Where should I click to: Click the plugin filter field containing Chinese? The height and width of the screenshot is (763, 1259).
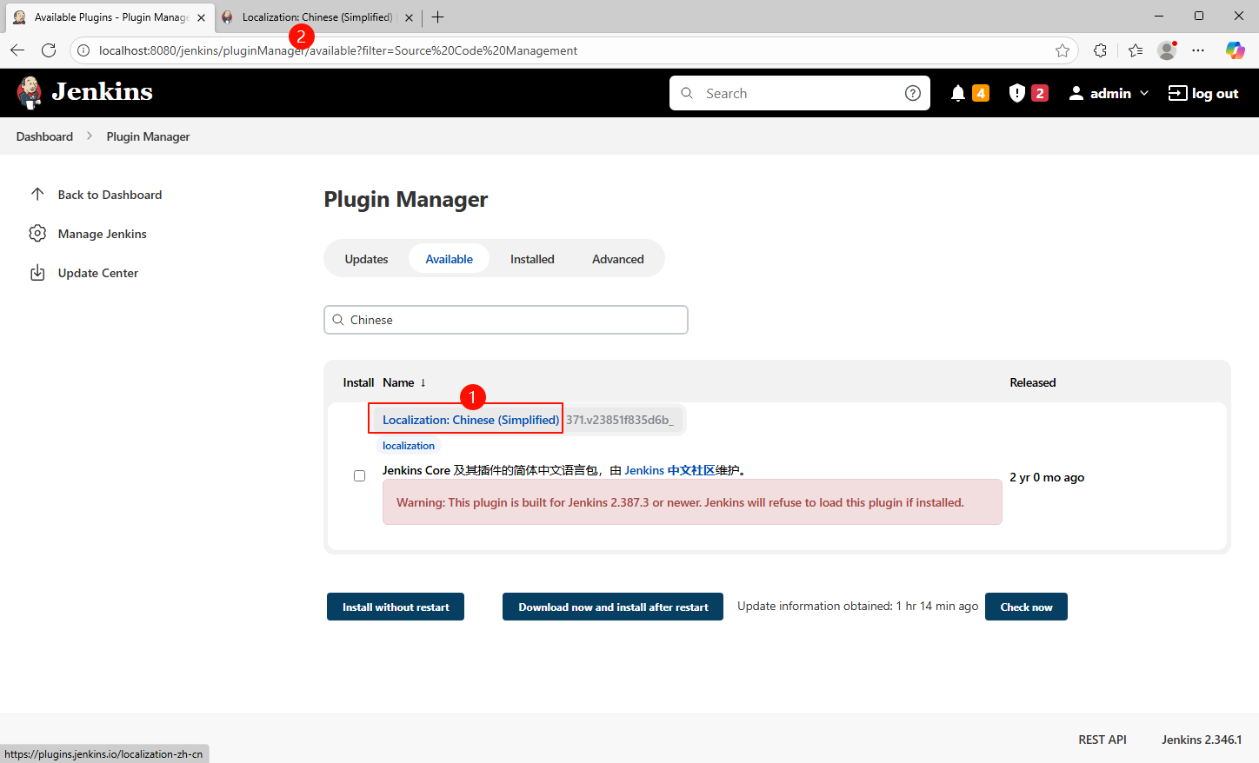tap(506, 320)
